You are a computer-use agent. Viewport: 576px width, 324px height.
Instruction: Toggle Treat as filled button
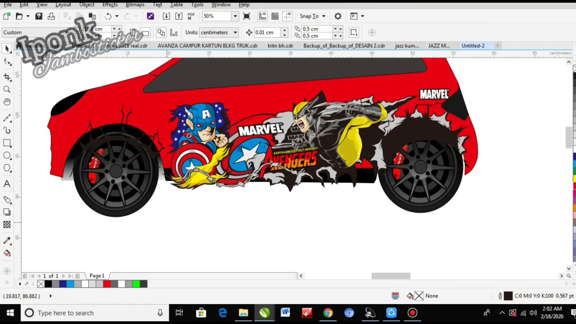pos(354,32)
